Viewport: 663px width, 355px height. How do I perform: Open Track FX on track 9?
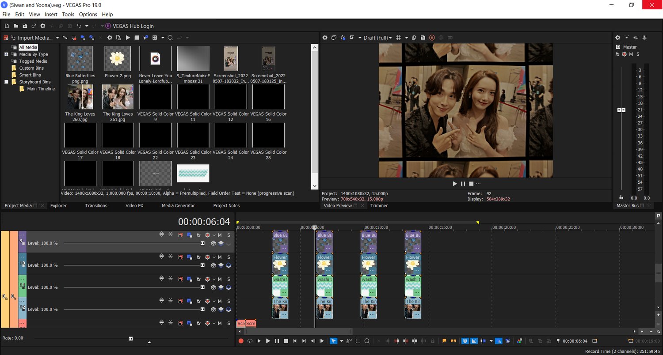click(x=198, y=235)
